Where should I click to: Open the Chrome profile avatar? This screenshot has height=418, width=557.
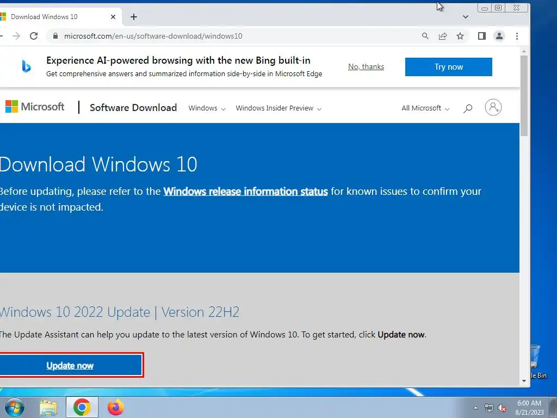click(x=499, y=36)
